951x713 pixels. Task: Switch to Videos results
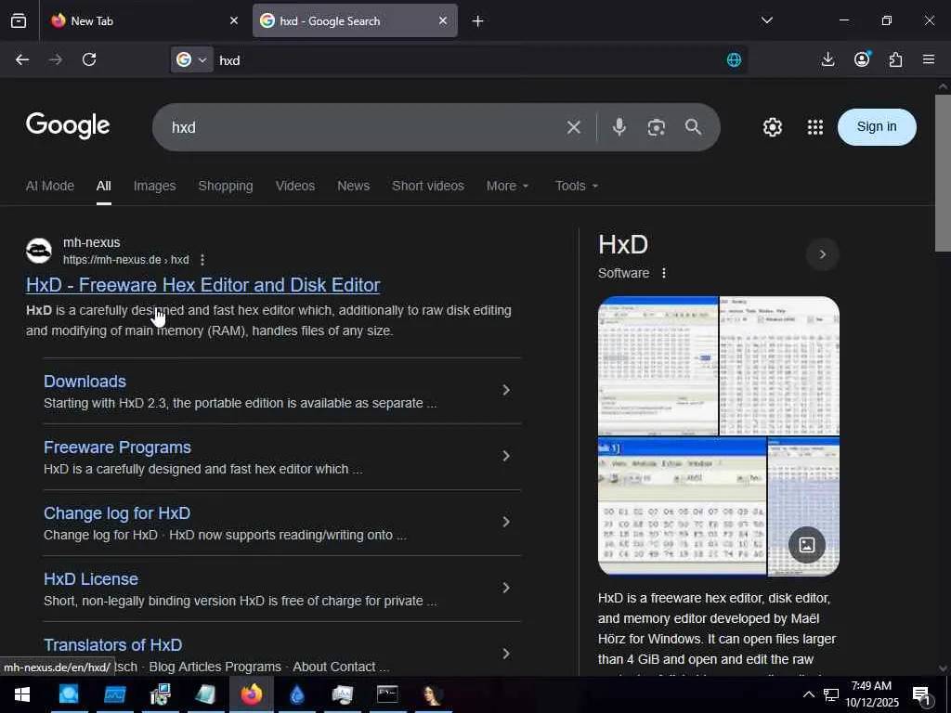[294, 186]
